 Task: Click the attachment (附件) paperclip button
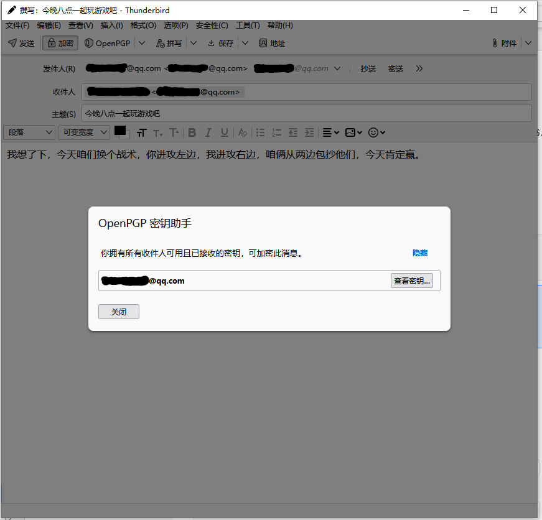[504, 43]
